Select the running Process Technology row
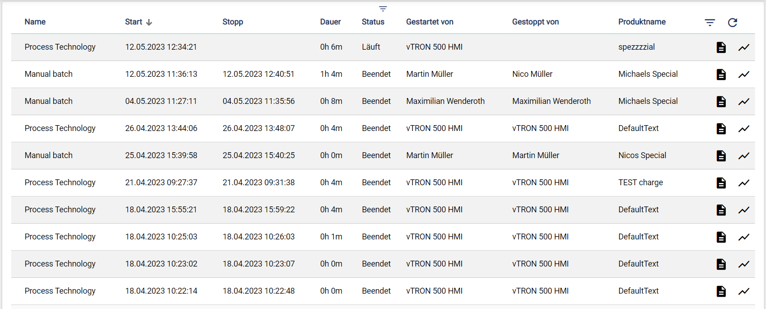Screen dimensions: 766x309 click(60, 47)
